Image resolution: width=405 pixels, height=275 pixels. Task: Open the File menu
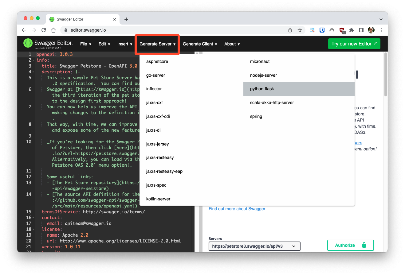86,44
